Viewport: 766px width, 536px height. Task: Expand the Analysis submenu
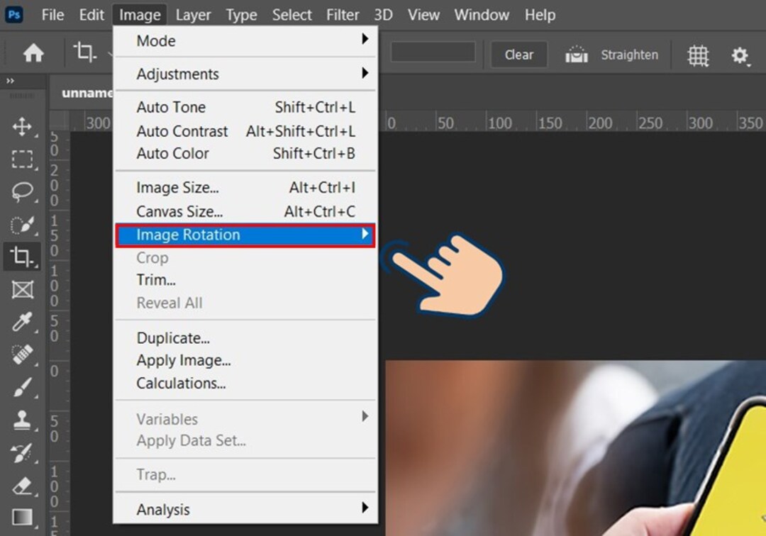click(245, 509)
